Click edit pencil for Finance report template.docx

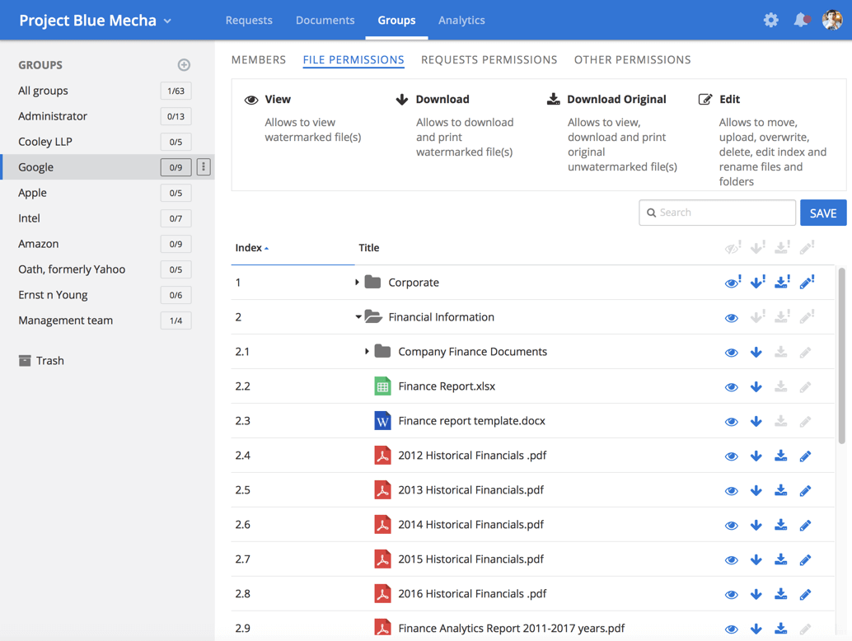click(805, 422)
